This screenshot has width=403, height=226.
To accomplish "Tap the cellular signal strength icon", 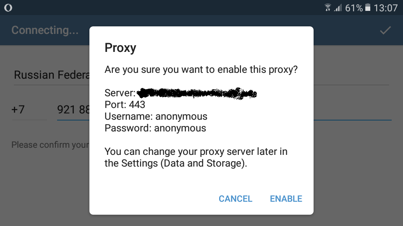I will [338, 8].
